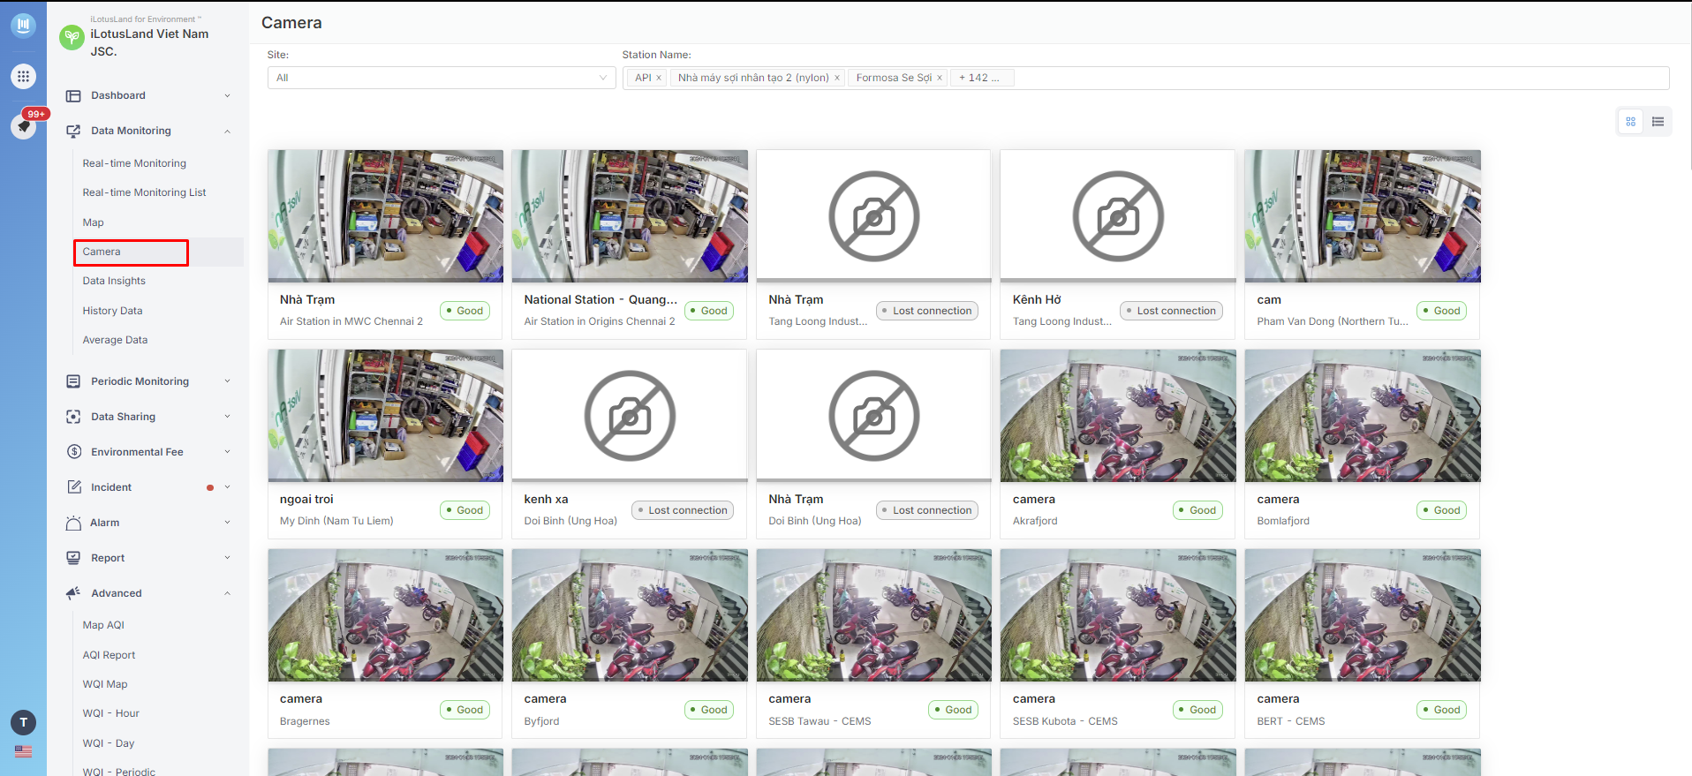This screenshot has height=776, width=1692.
Task: Expand the Dashboard menu chevron
Action: (x=227, y=95)
